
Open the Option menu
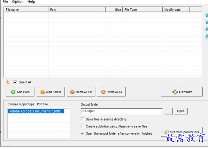[x=18, y=2]
